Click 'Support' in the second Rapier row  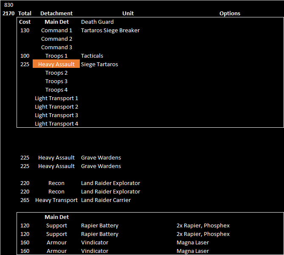56,234
